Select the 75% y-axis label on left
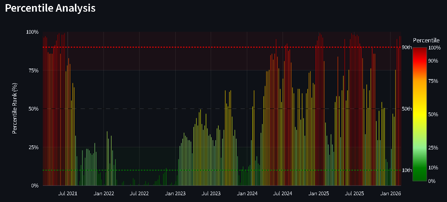 pos(33,70)
